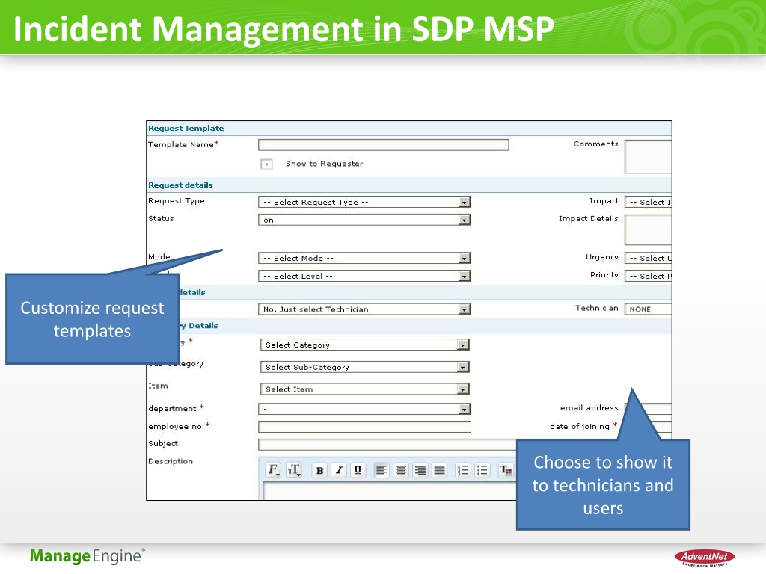
Task: Click the AdventNet logo
Action: (x=704, y=558)
